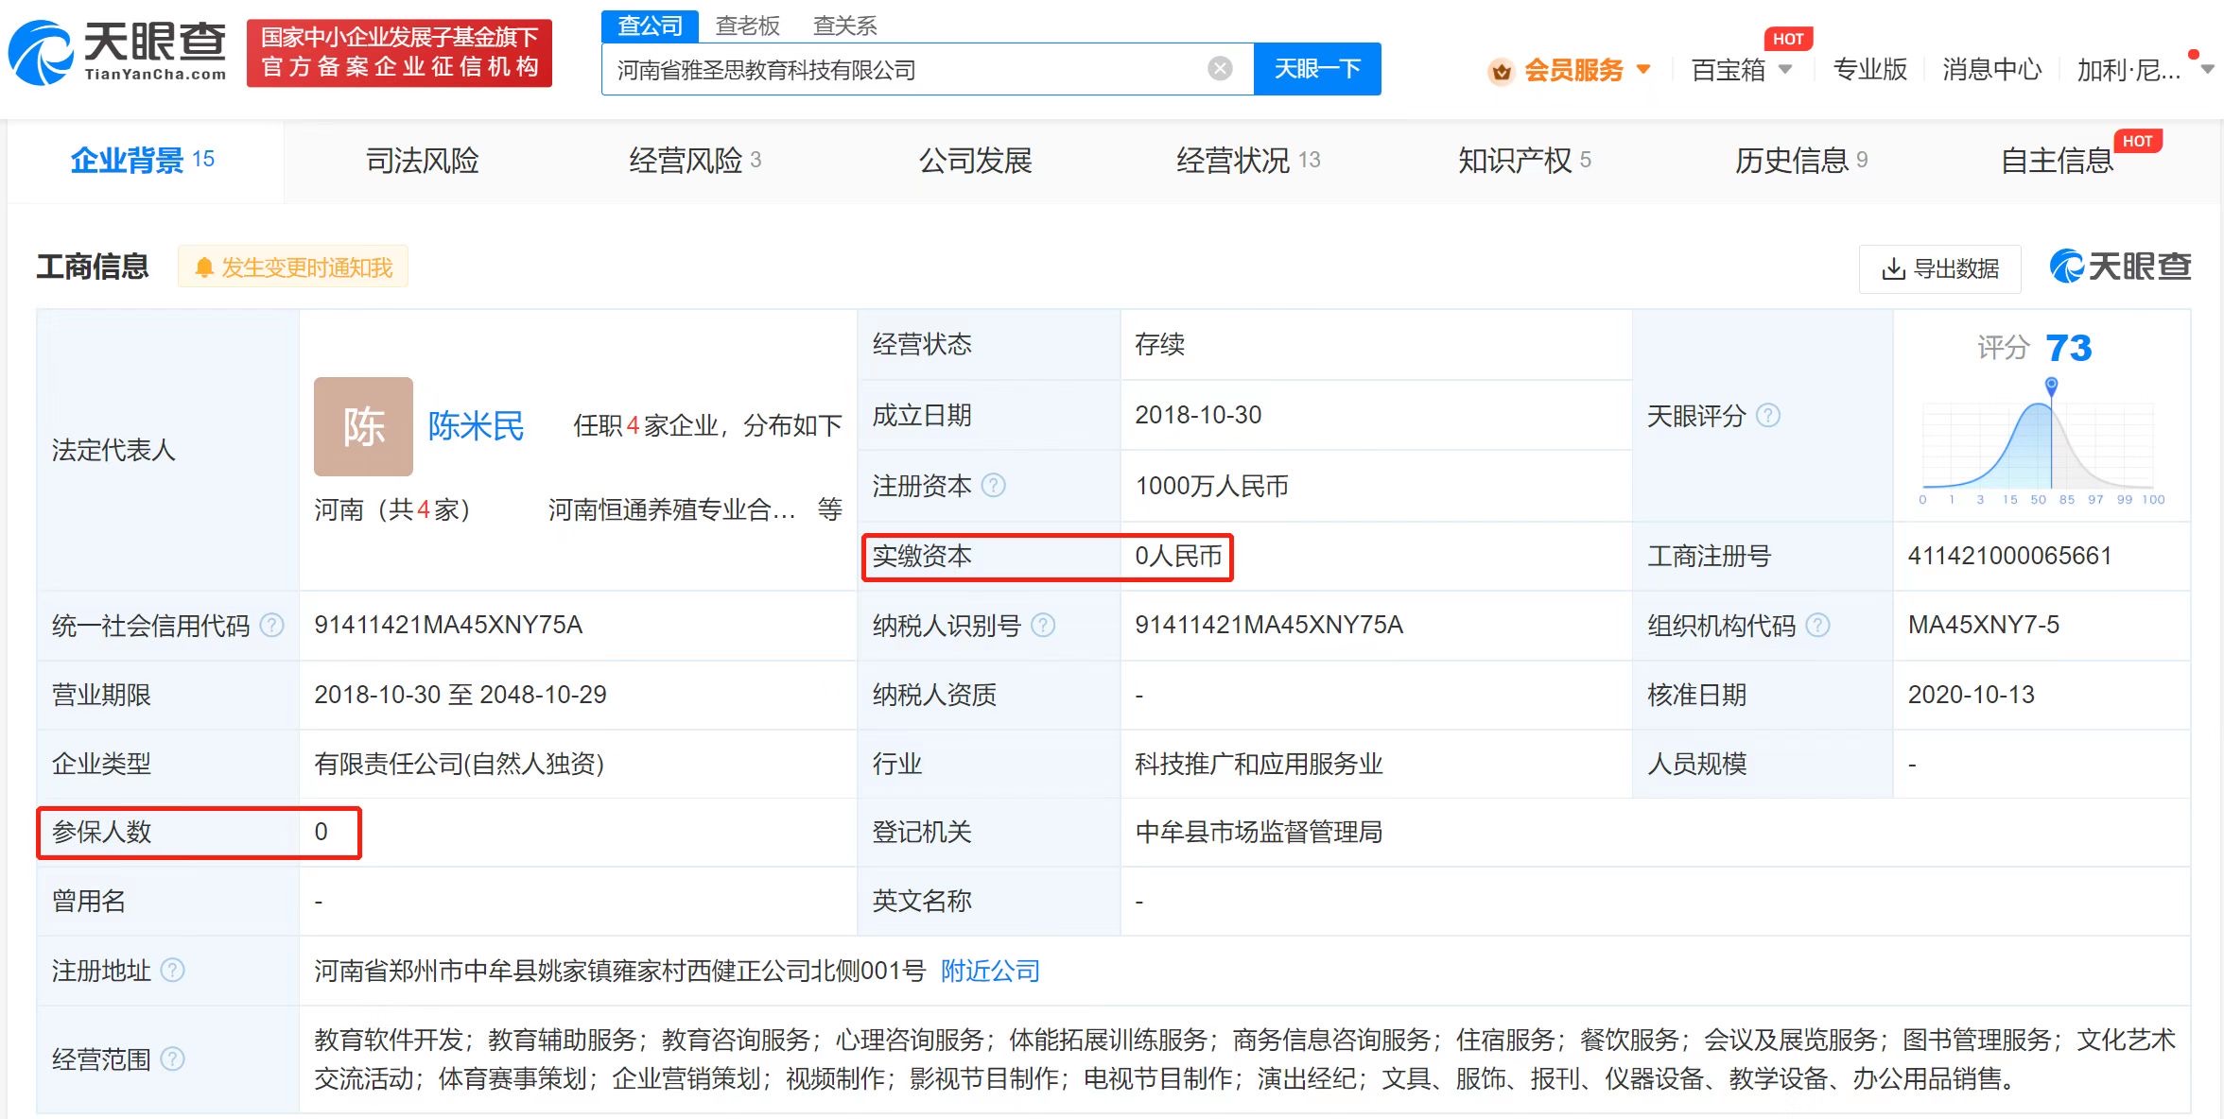Clear the search box using the X icon
Image resolution: width=2224 pixels, height=1119 pixels.
click(1221, 67)
